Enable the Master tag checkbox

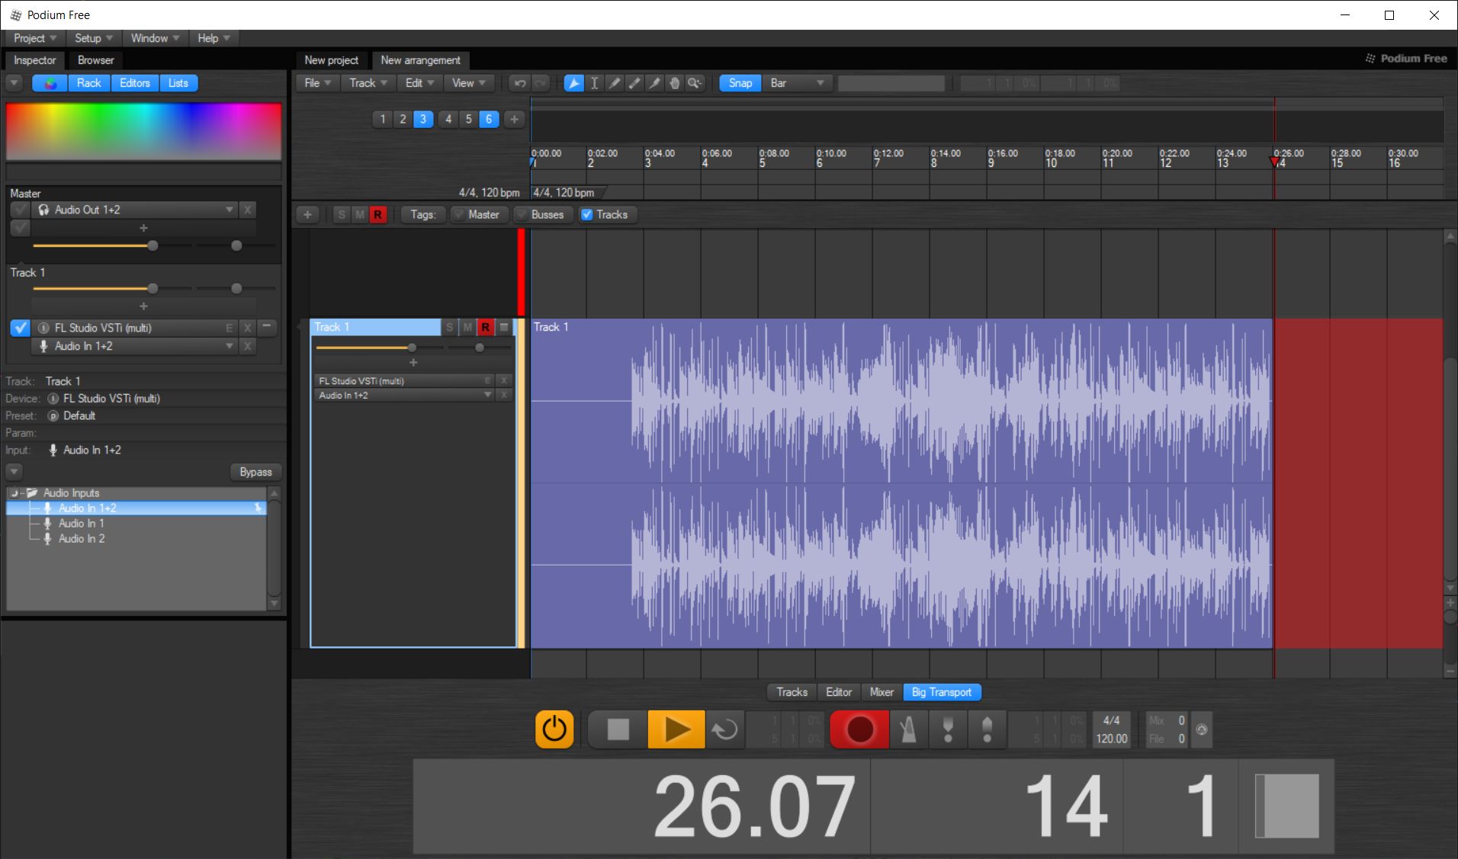point(459,215)
